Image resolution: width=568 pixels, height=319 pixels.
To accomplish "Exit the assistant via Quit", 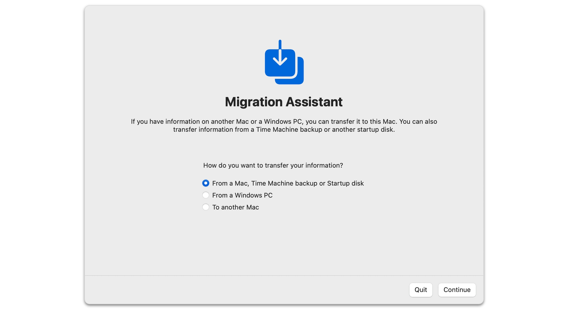I will (421, 290).
